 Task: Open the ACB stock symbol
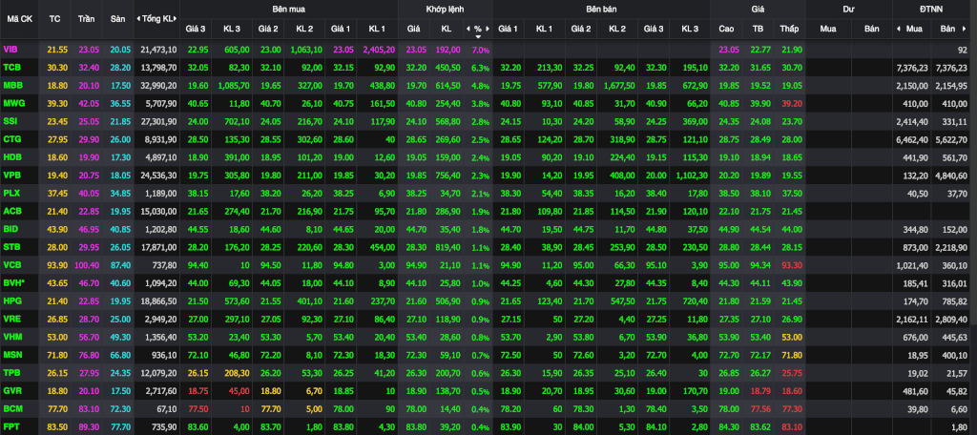coord(11,211)
